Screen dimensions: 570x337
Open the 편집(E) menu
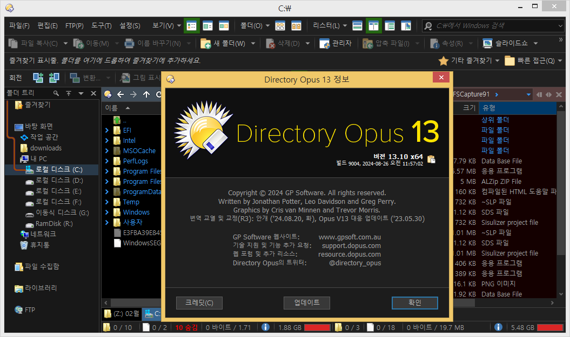point(47,26)
